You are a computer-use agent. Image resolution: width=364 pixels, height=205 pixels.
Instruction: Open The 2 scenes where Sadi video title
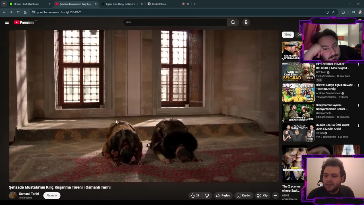[x=291, y=188]
